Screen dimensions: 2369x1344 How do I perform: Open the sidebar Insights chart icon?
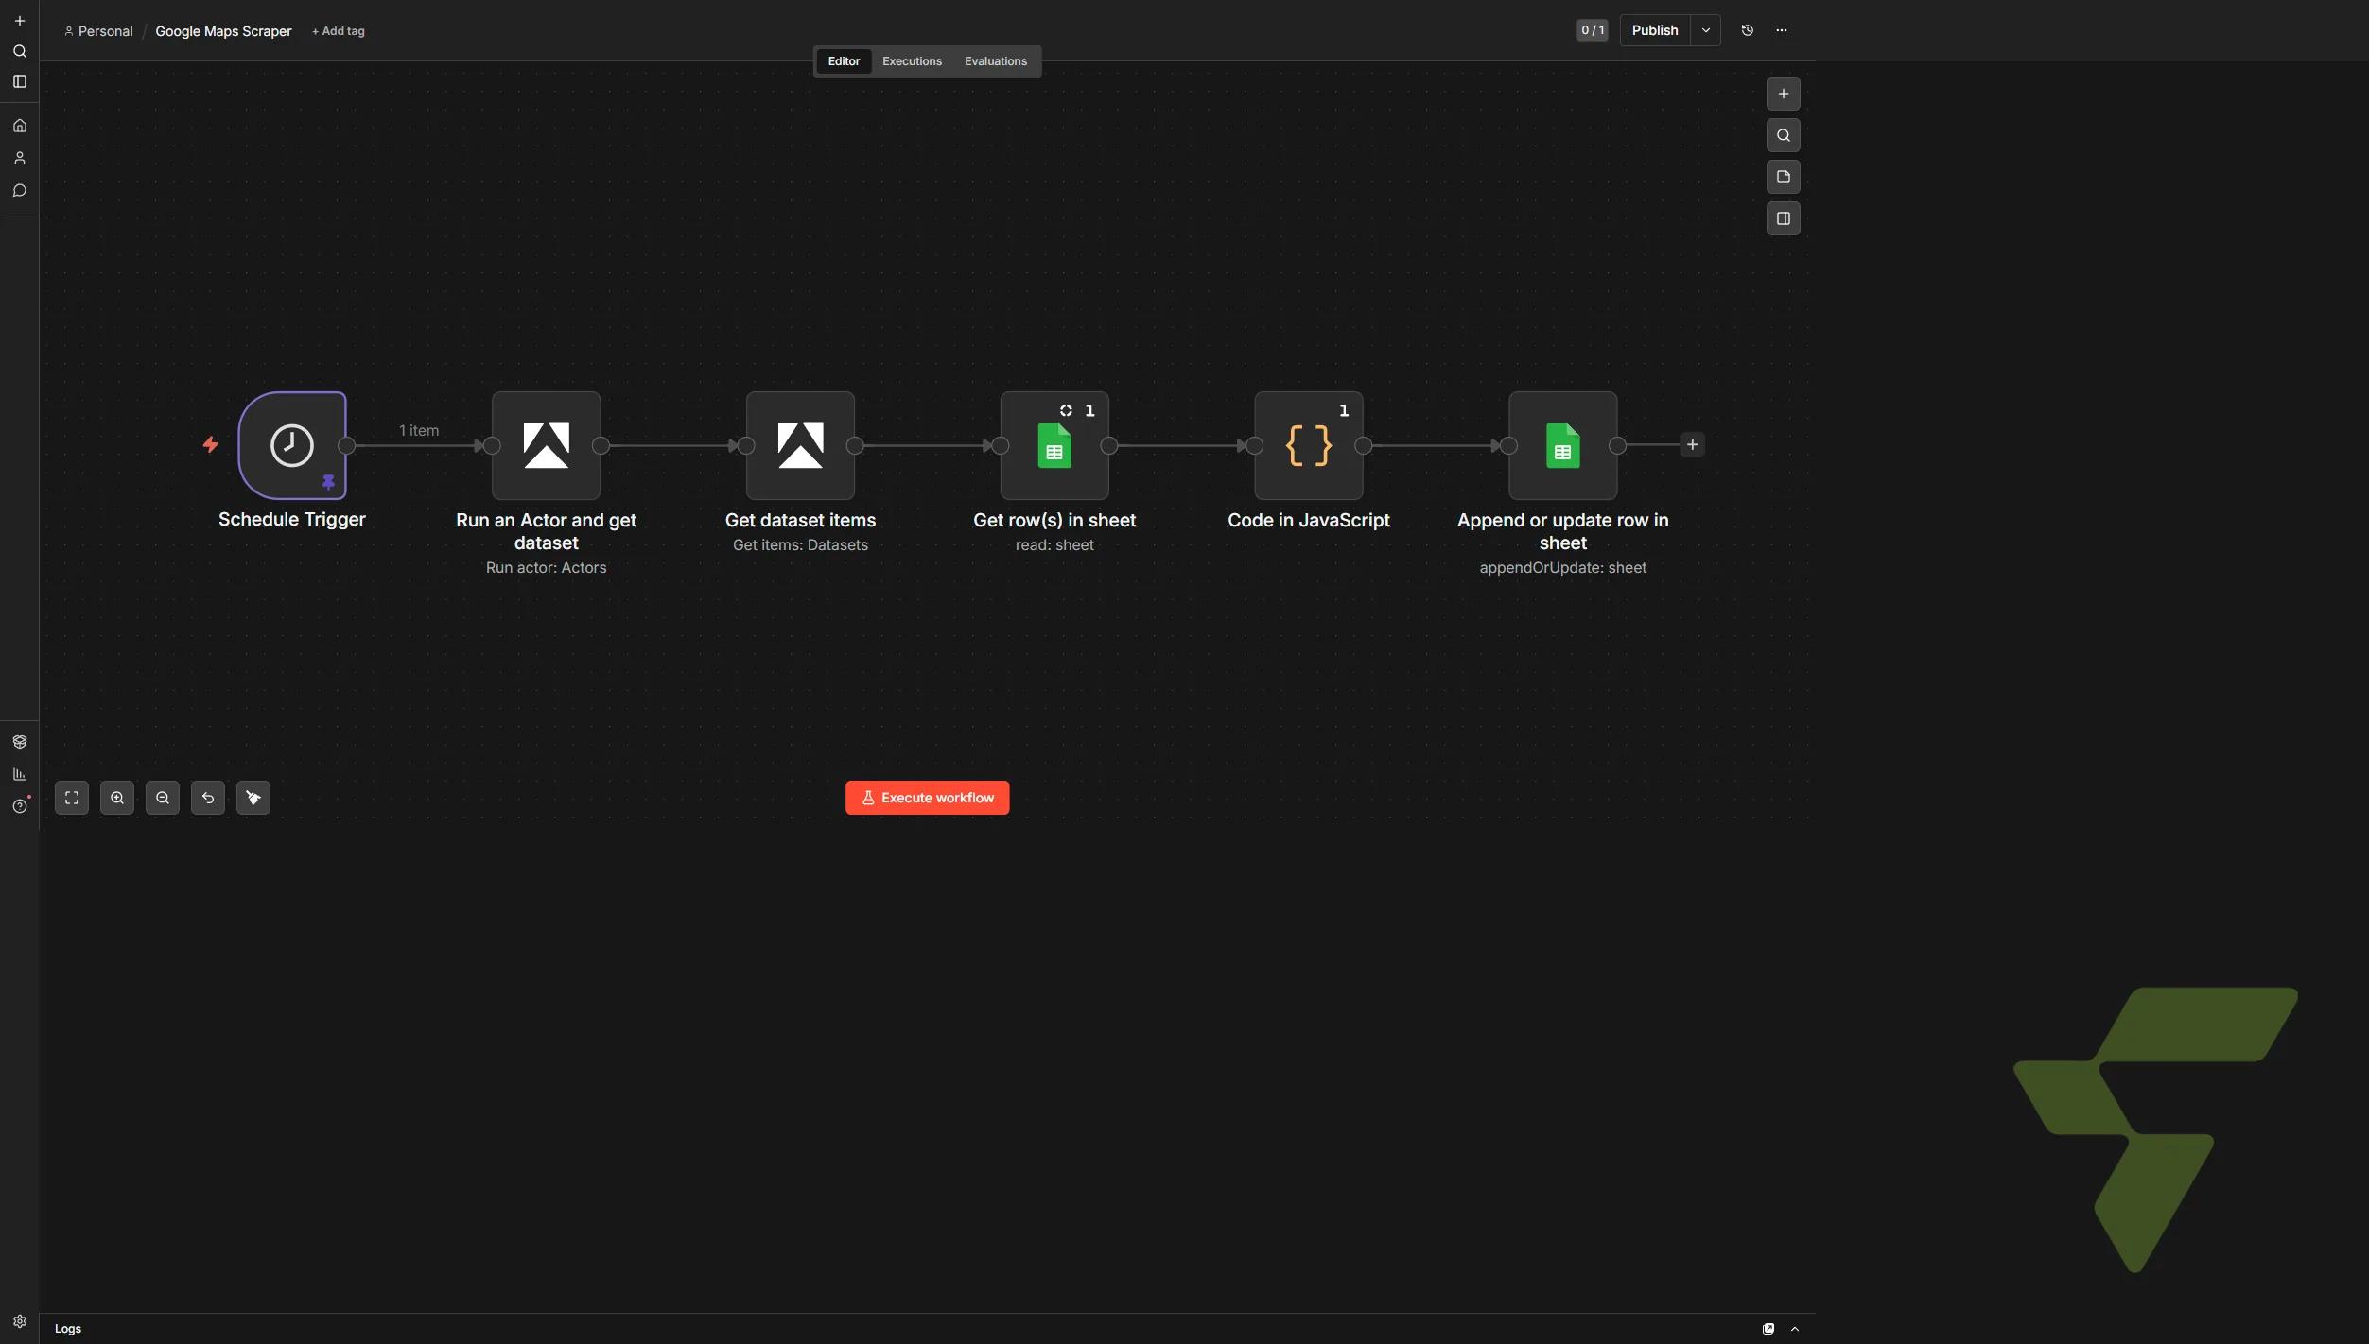[19, 774]
